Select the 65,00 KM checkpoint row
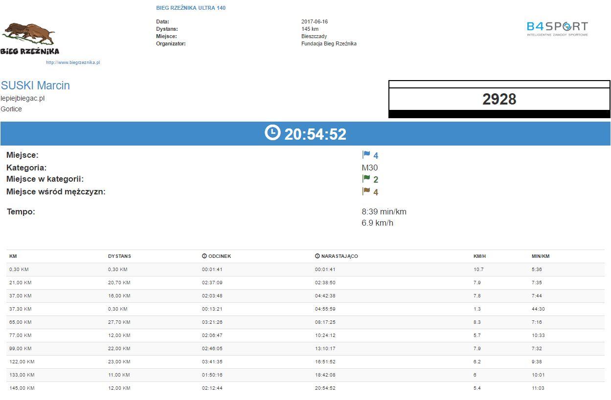611x400 pixels. [x=305, y=322]
